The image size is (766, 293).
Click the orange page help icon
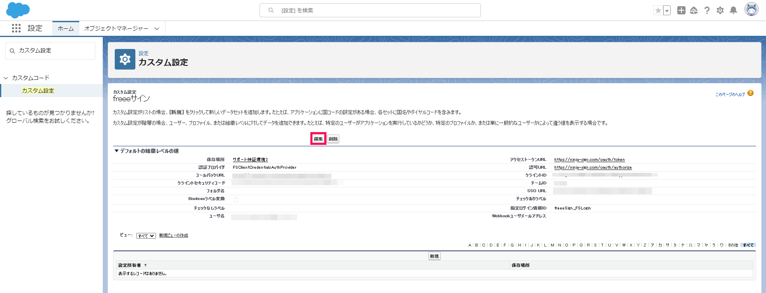(x=750, y=93)
